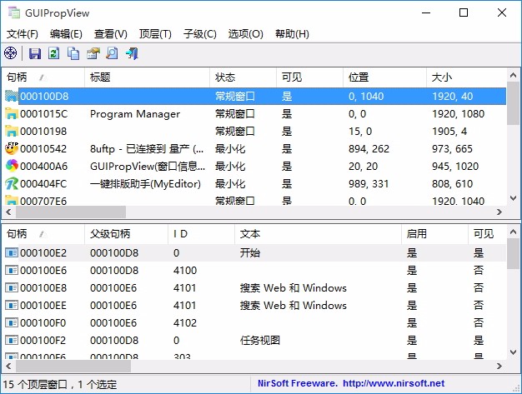Image resolution: width=522 pixels, height=394 pixels.
Task: Click the target crosshair window finder icon
Action: (10, 53)
